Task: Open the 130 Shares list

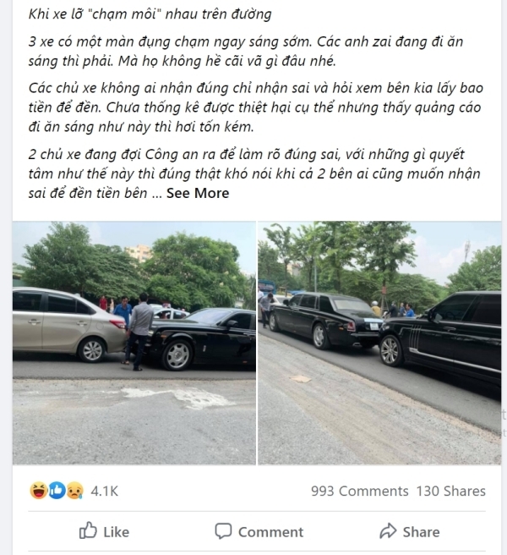Action: [x=450, y=491]
